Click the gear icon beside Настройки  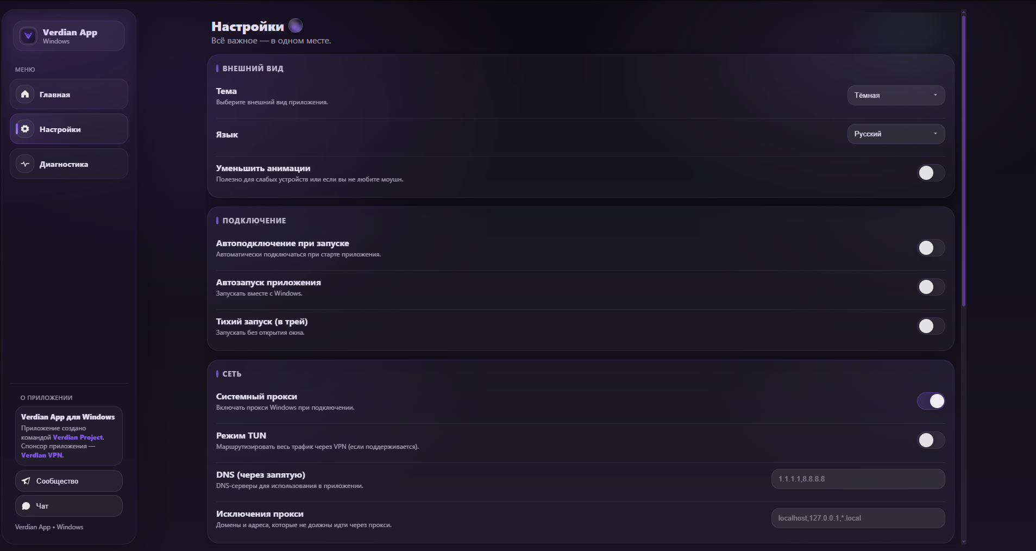click(x=25, y=129)
